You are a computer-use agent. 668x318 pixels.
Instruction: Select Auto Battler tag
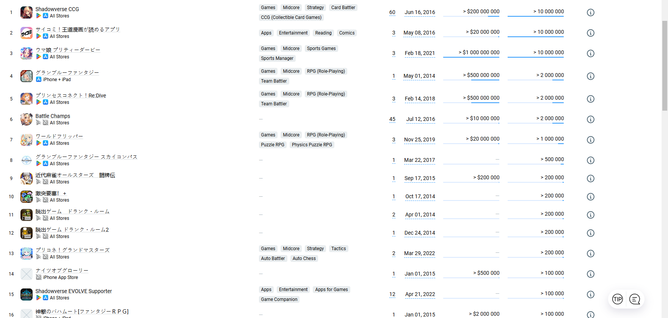coord(273,258)
